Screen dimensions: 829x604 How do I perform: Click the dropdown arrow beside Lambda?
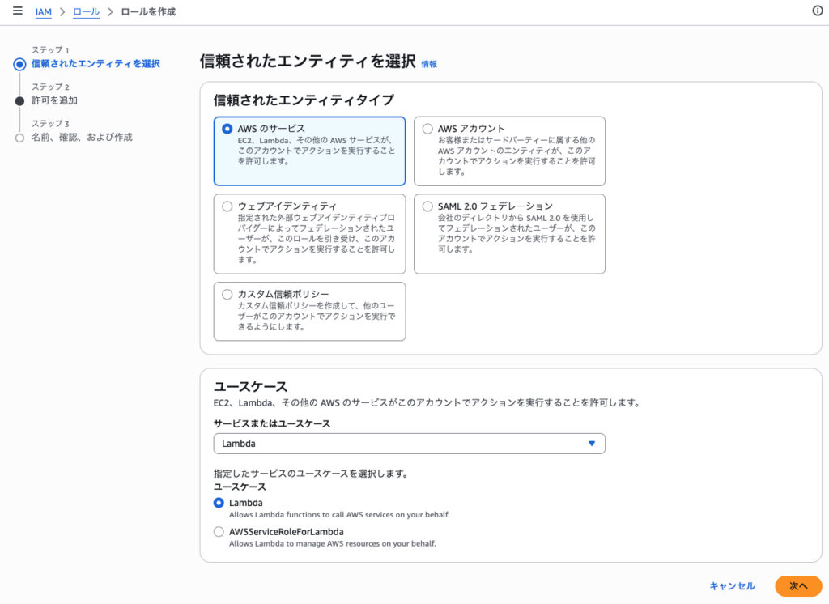click(x=591, y=444)
